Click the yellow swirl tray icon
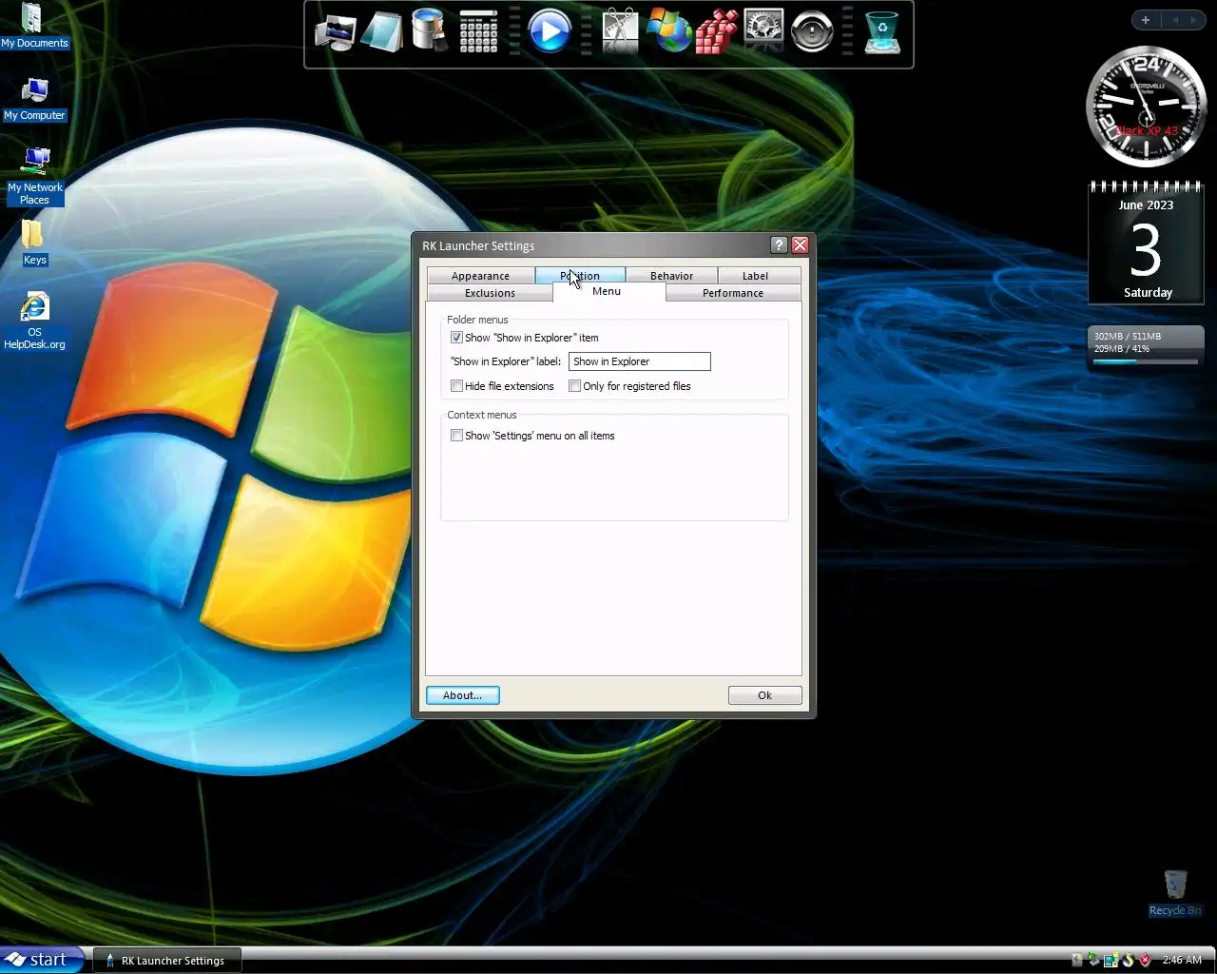The image size is (1217, 974). point(1129,960)
